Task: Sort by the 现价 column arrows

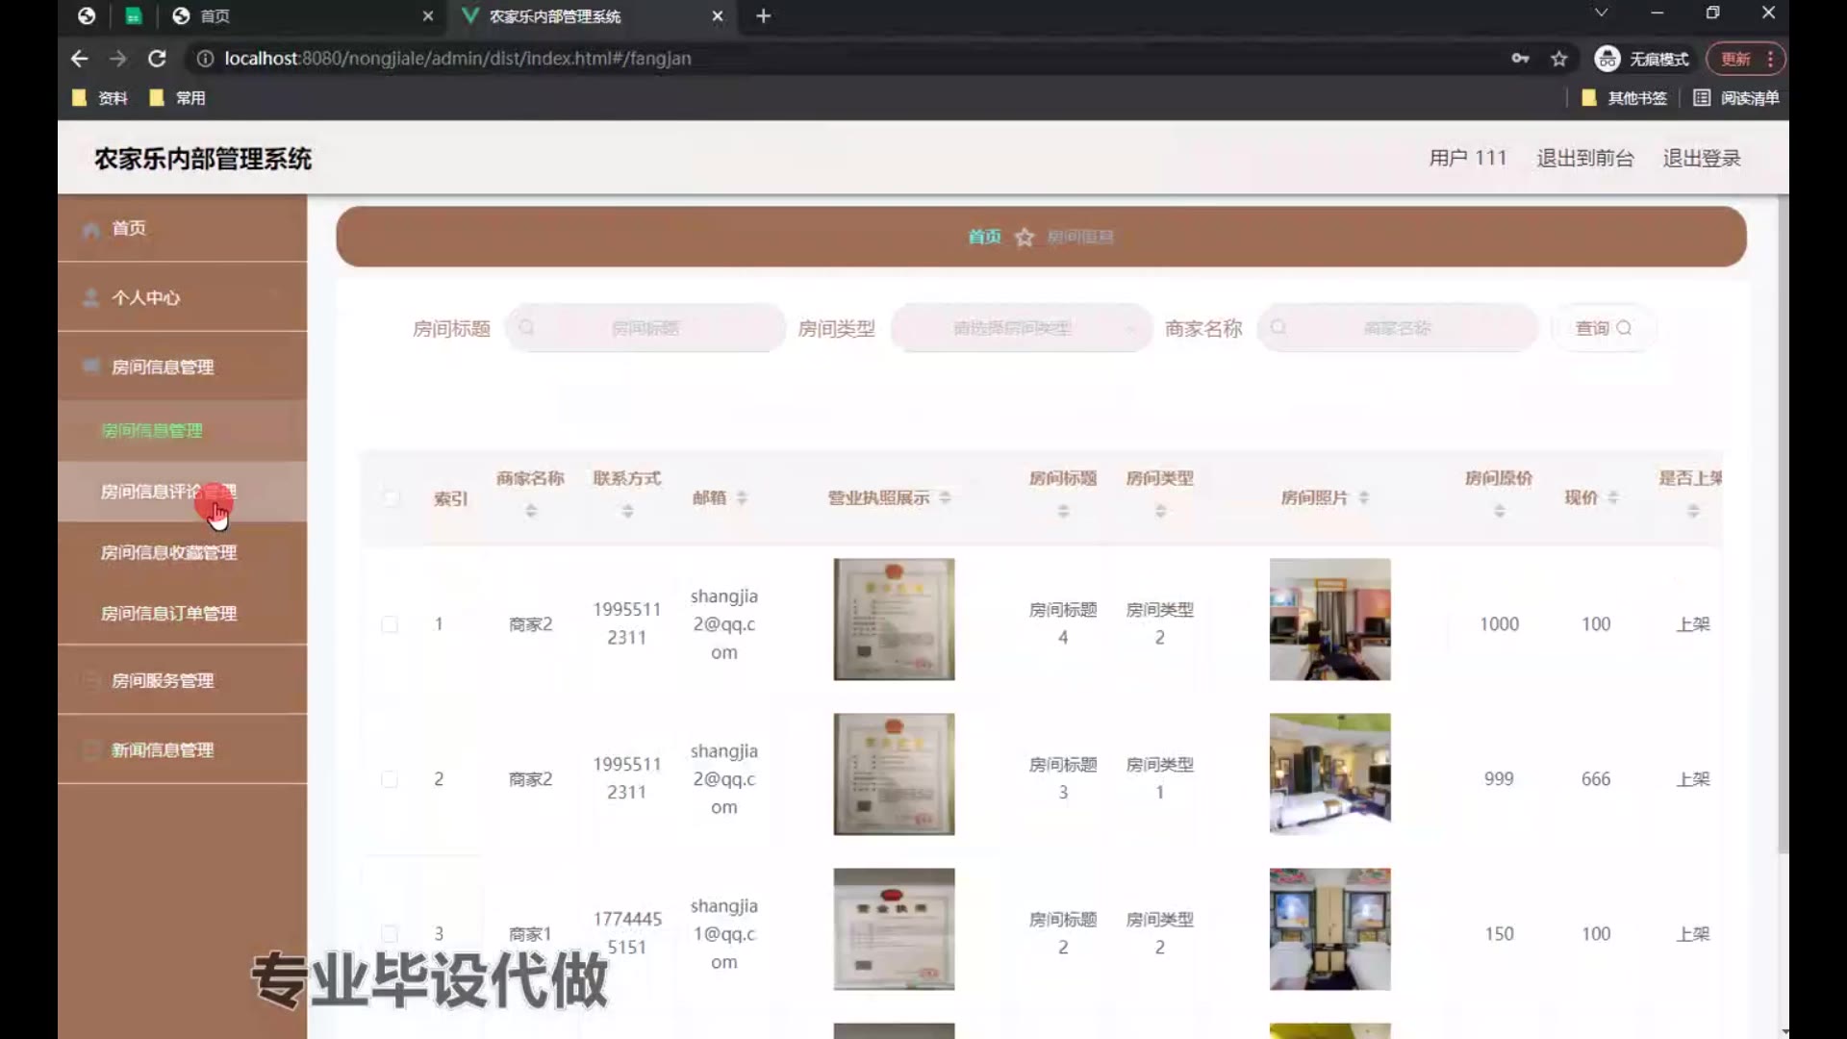Action: (x=1613, y=497)
